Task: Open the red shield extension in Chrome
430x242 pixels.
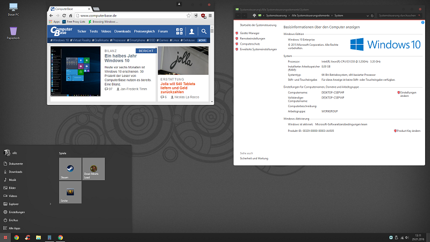Action: pos(203,16)
